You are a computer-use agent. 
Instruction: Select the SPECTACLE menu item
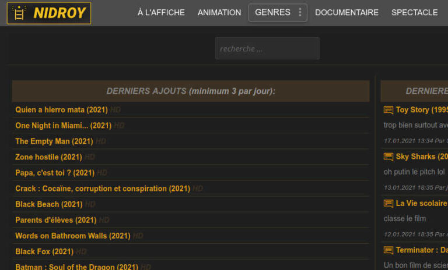tap(414, 12)
